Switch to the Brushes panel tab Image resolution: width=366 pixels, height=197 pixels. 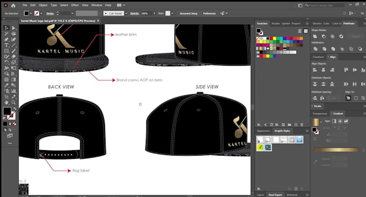(x=276, y=24)
